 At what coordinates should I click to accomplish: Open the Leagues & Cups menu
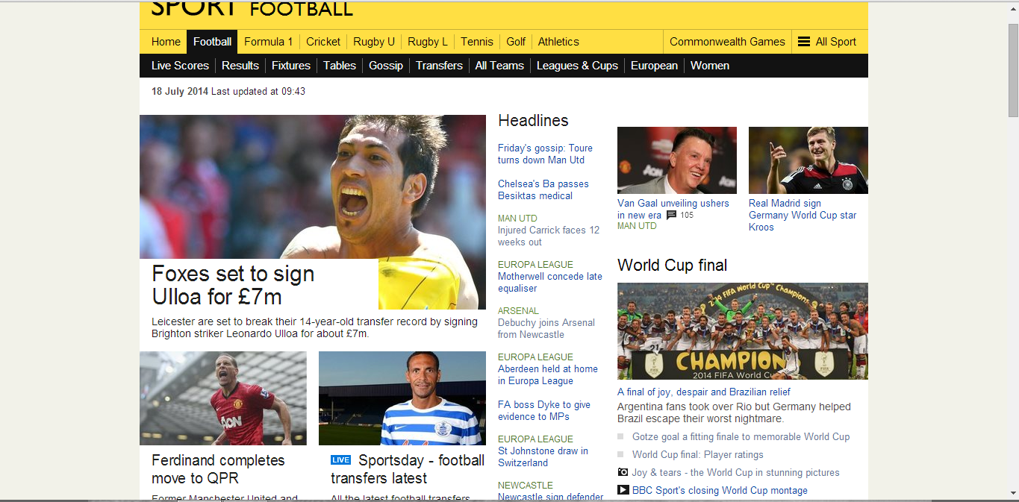[577, 66]
